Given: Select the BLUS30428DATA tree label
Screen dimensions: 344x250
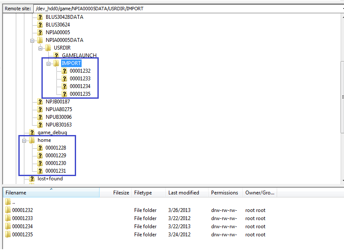Looking at the screenshot, I should 65,17.
